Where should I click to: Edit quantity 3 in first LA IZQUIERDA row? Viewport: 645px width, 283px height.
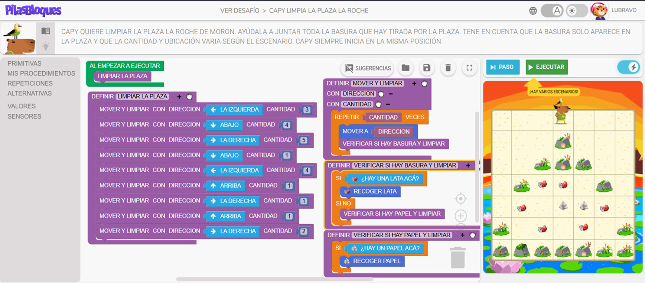tap(307, 110)
